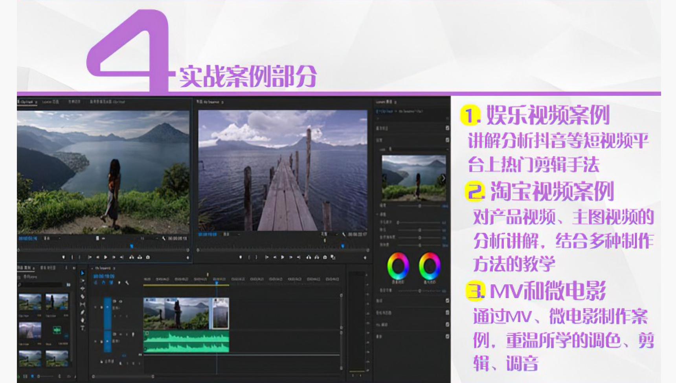This screenshot has height=383, width=676.
Task: Toggle Snap in the timeline header
Action: pyautogui.click(x=103, y=283)
